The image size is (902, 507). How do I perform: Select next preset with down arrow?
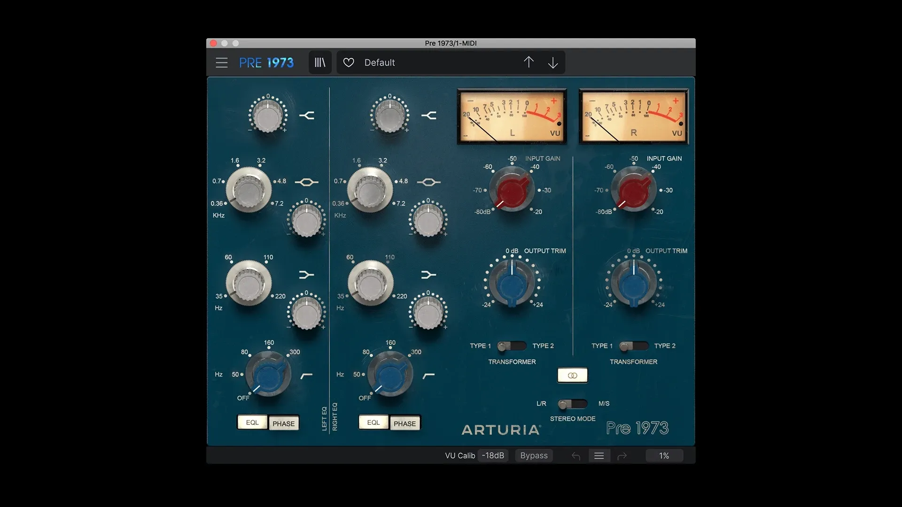(553, 62)
